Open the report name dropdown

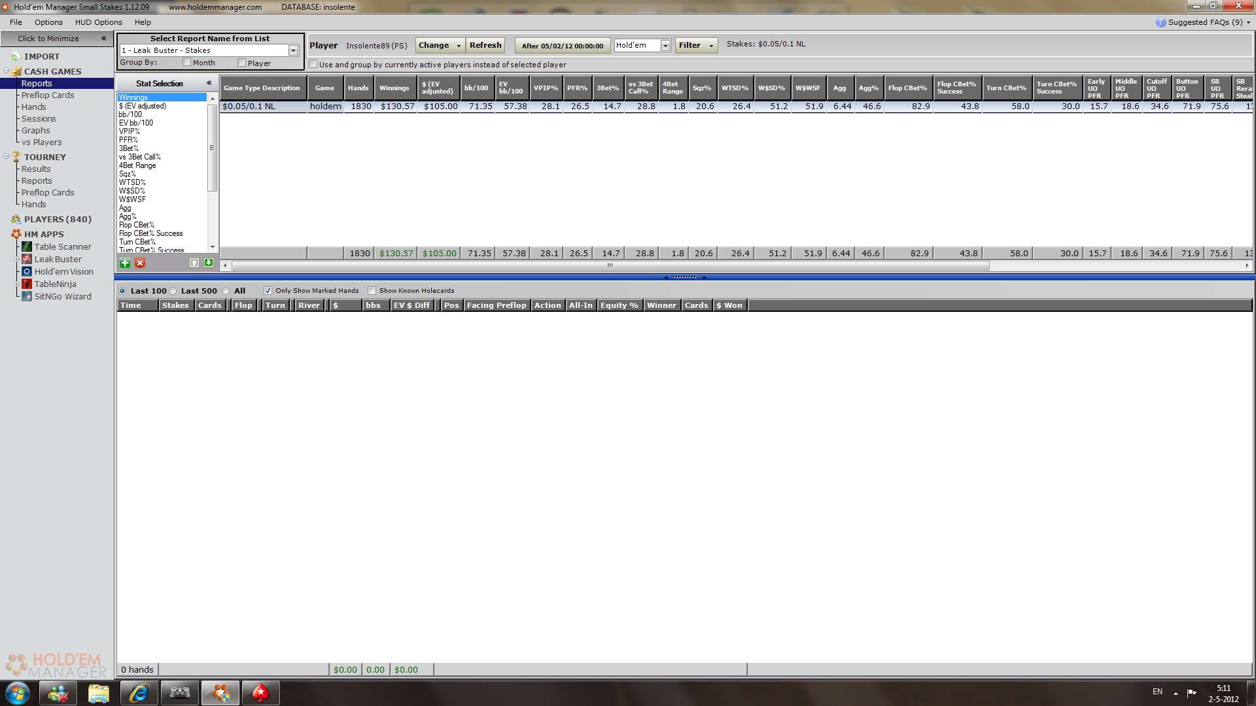[x=293, y=50]
